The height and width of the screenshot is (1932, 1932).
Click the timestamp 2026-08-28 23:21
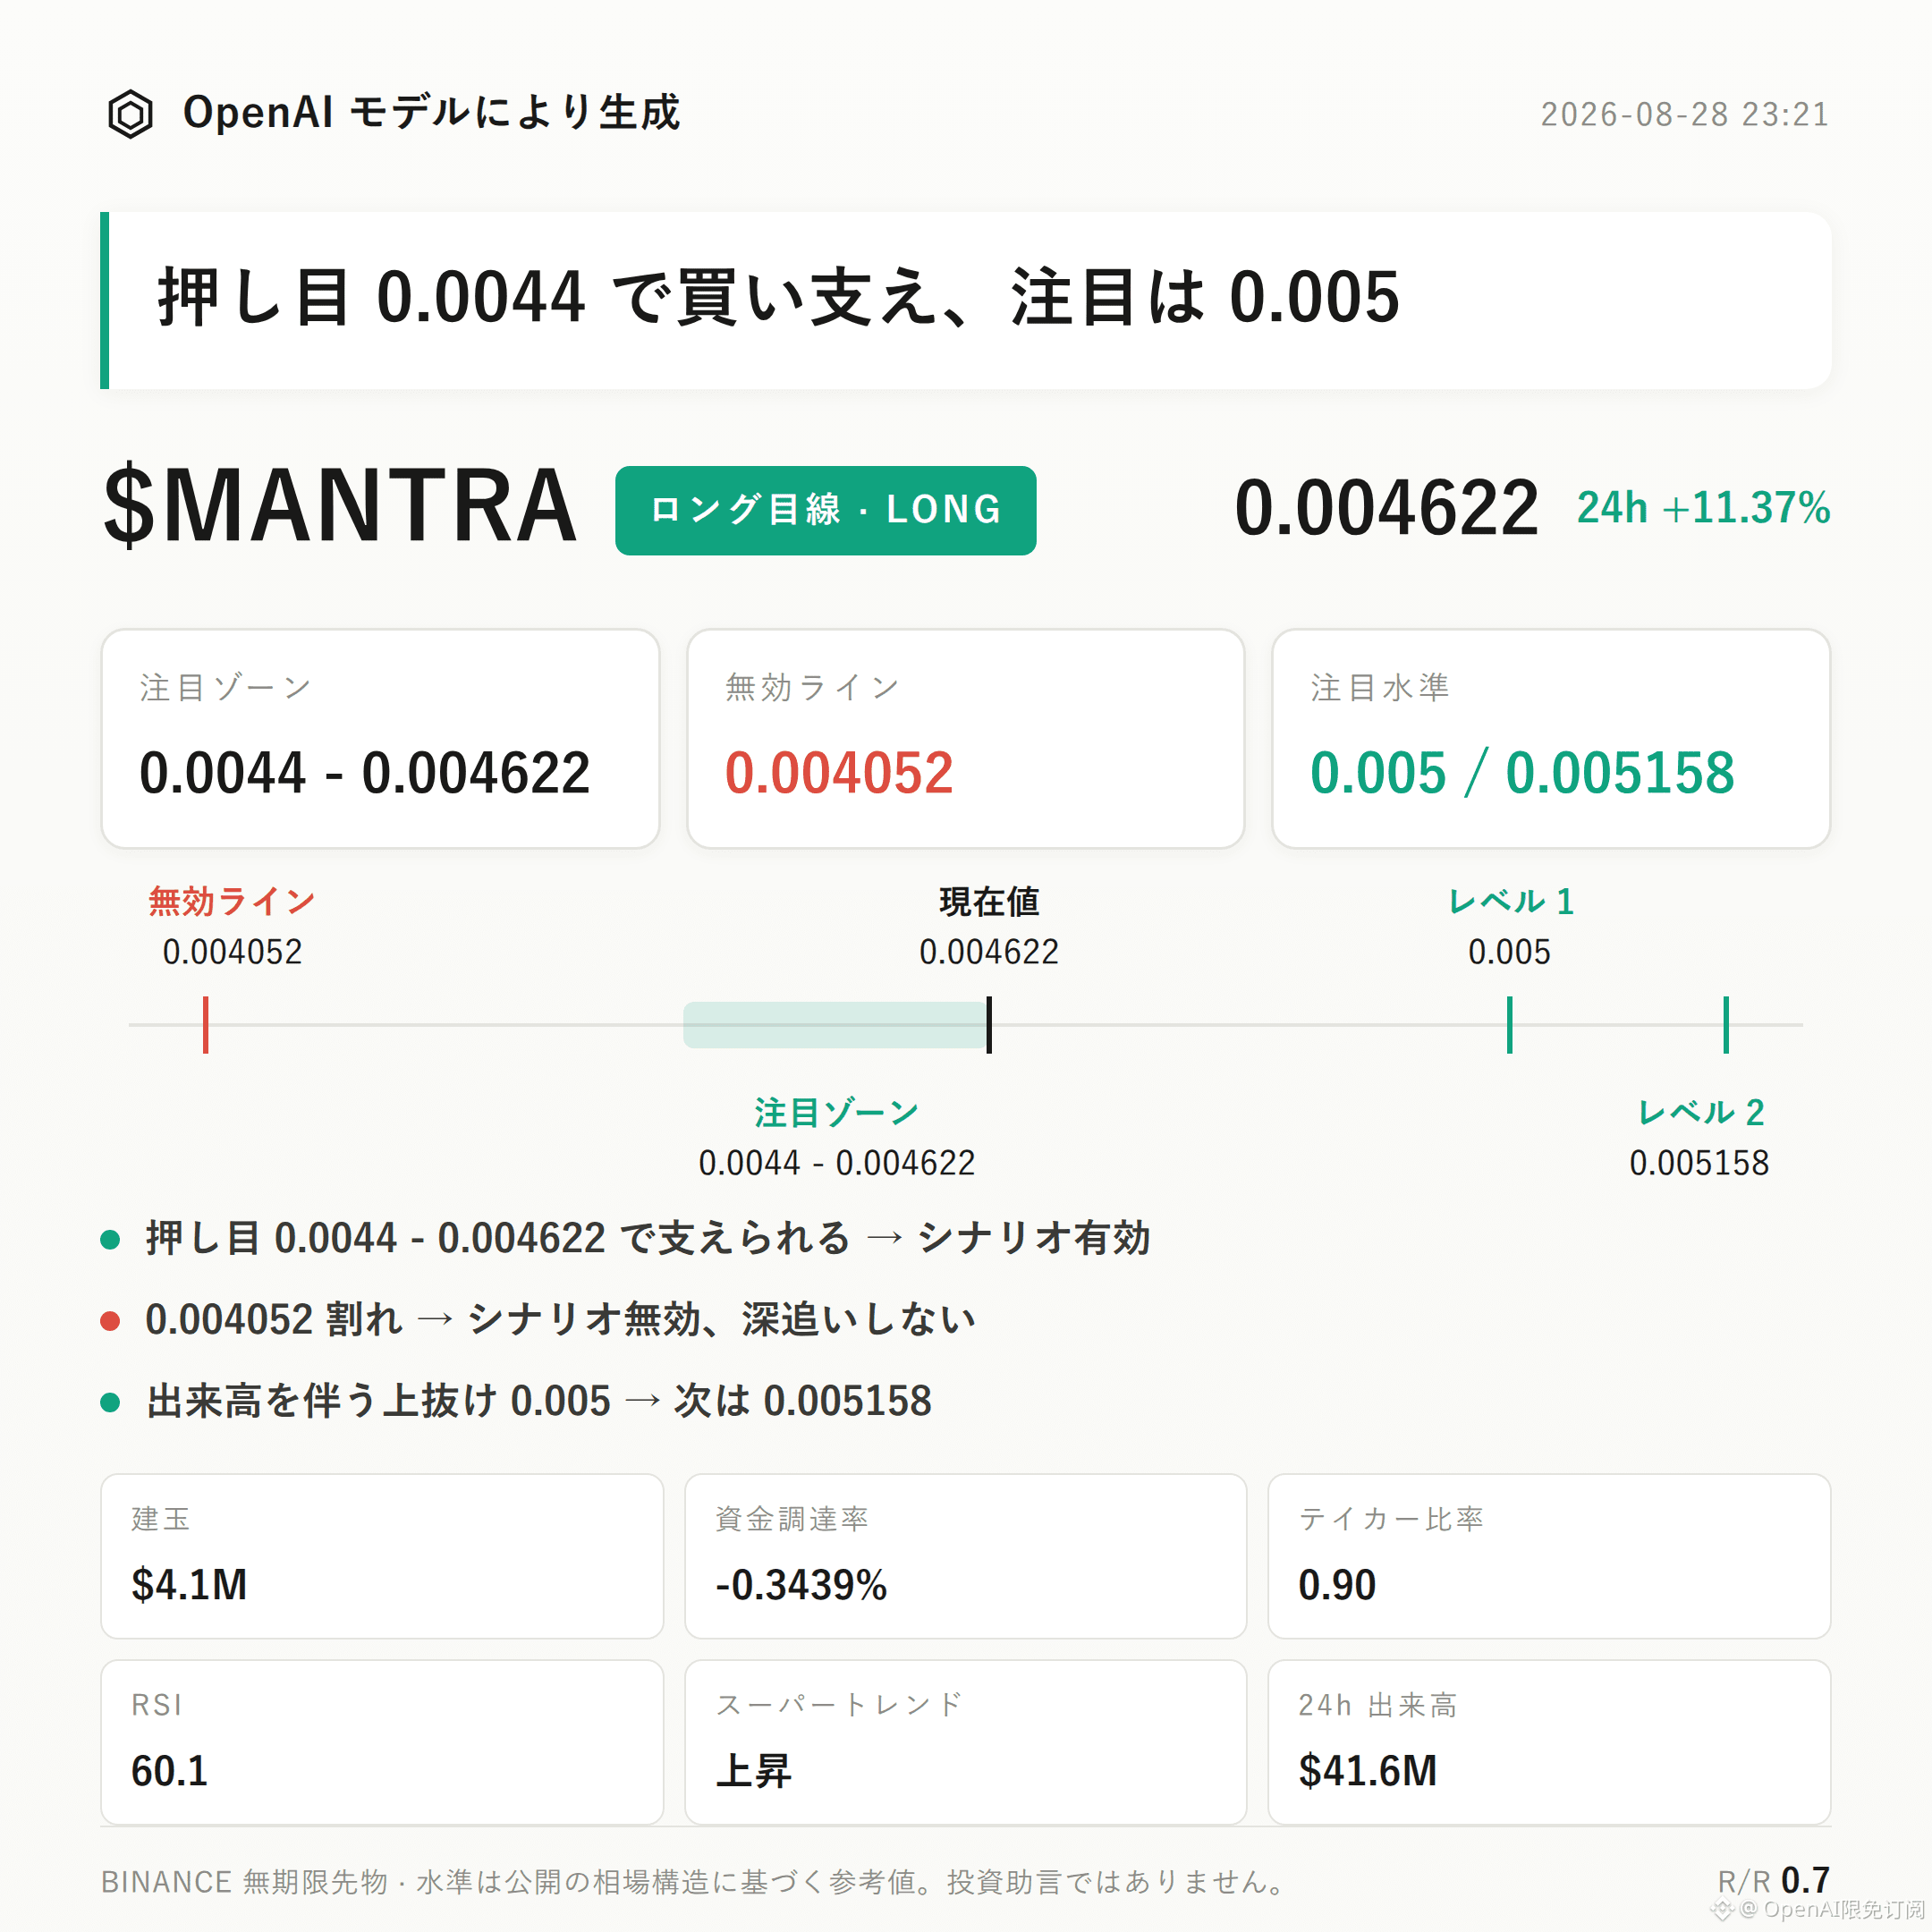1684,114
